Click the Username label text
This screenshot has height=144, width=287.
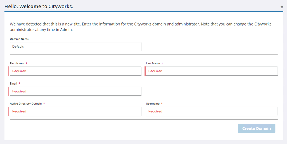tap(152, 103)
